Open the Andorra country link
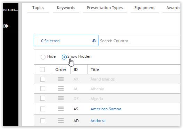This screenshot has height=129, width=183. tap(98, 121)
